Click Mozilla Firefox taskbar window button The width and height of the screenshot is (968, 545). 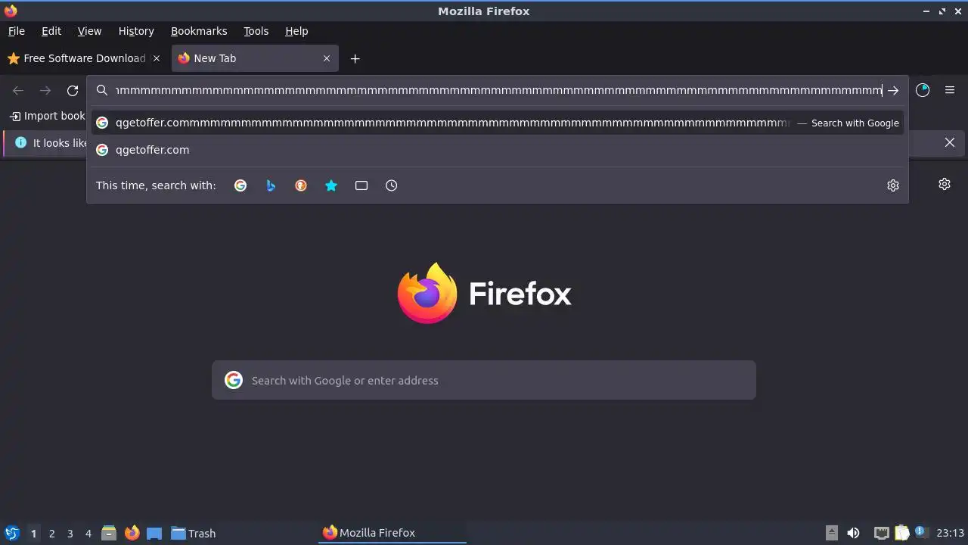tap(392, 533)
